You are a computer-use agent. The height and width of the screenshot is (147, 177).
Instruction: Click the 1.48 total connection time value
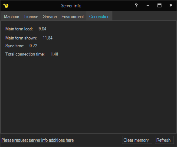54,54
